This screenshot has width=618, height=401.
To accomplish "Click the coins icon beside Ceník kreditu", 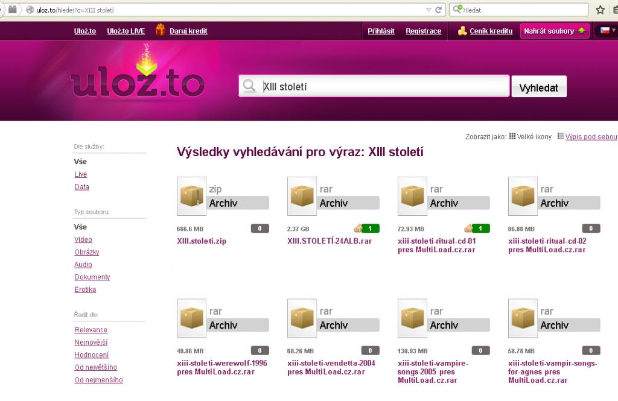I will (462, 31).
